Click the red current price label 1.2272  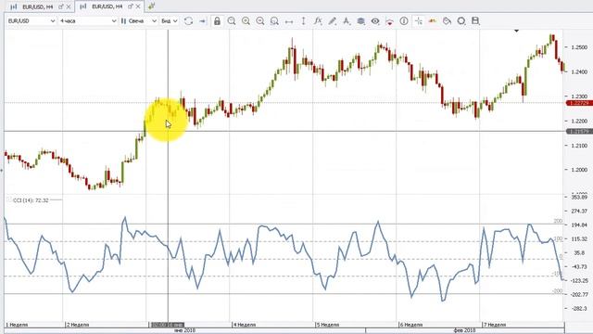pyautogui.click(x=579, y=103)
